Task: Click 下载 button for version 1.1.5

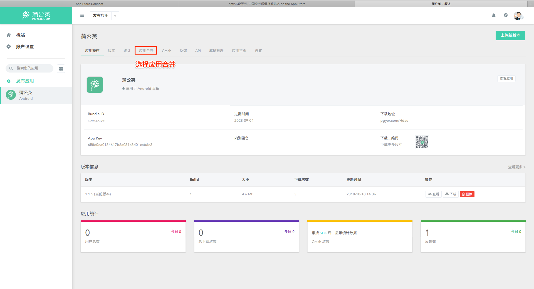Action: point(451,194)
